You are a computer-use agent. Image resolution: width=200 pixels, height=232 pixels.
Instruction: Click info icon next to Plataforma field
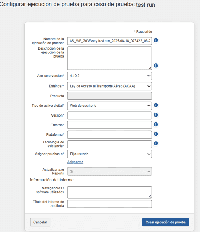tap(156, 134)
